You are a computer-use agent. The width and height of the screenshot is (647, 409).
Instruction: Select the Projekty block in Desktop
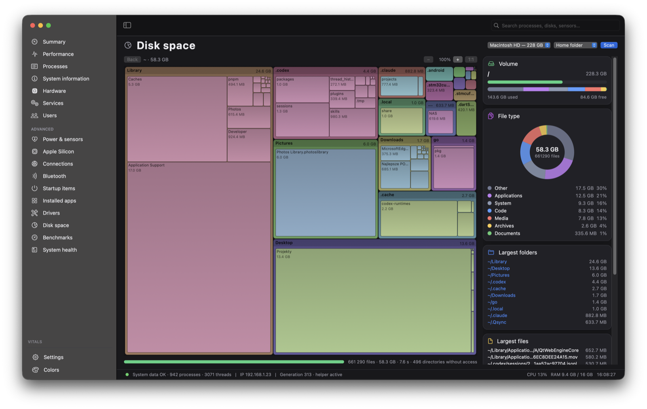click(373, 300)
